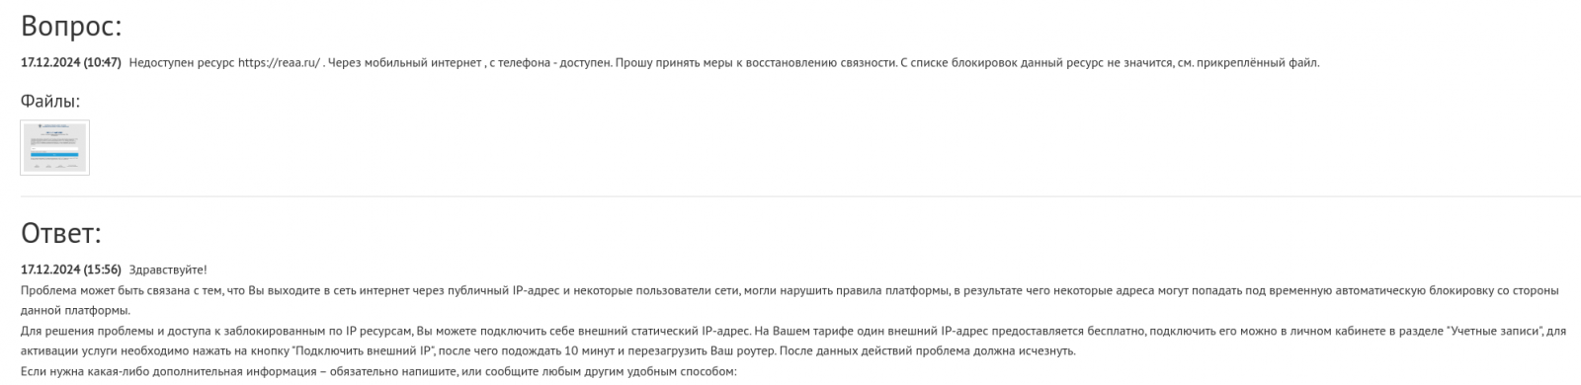Click the line "данной платформы."
Viewport: 1581px width, 385px height.
click(75, 311)
